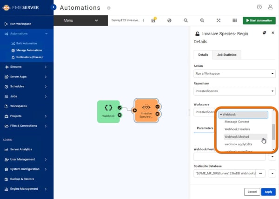Open dropdown arrow beside SpatiaLite Database field
This screenshot has width=279, height=199.
pyautogui.click(x=272, y=173)
